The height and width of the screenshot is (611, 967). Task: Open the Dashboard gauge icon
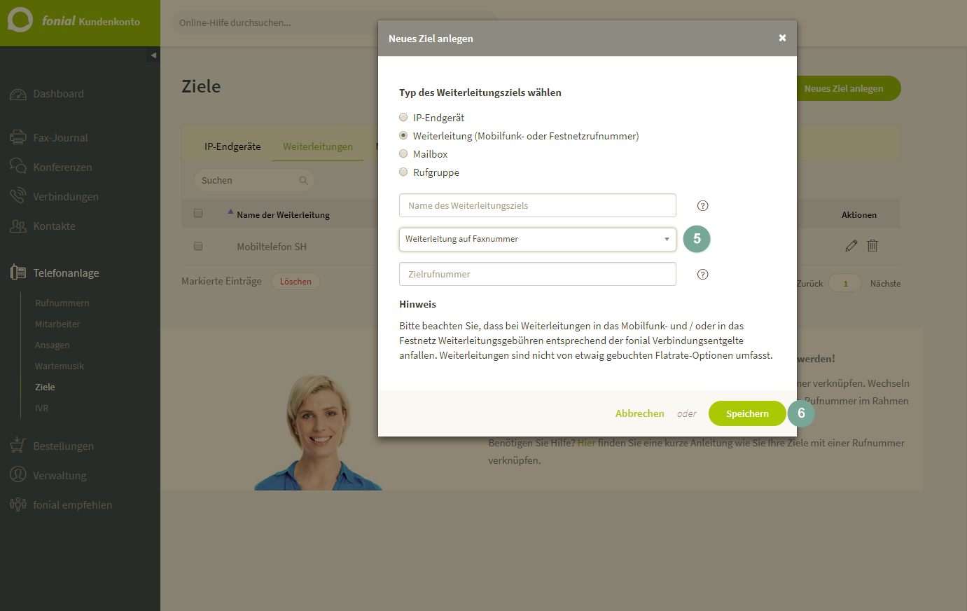click(18, 94)
